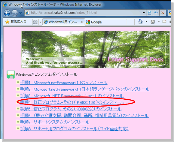The height and width of the screenshot is (142, 174).
Task: Click the RSS feeds icon
Action: [153, 22]
